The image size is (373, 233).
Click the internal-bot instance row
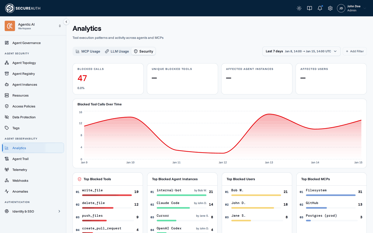pos(182,192)
